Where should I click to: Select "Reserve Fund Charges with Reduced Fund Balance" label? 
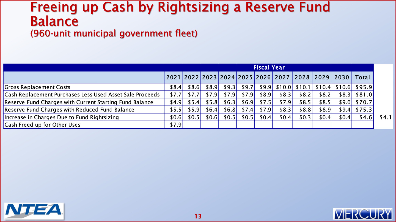coord(69,110)
